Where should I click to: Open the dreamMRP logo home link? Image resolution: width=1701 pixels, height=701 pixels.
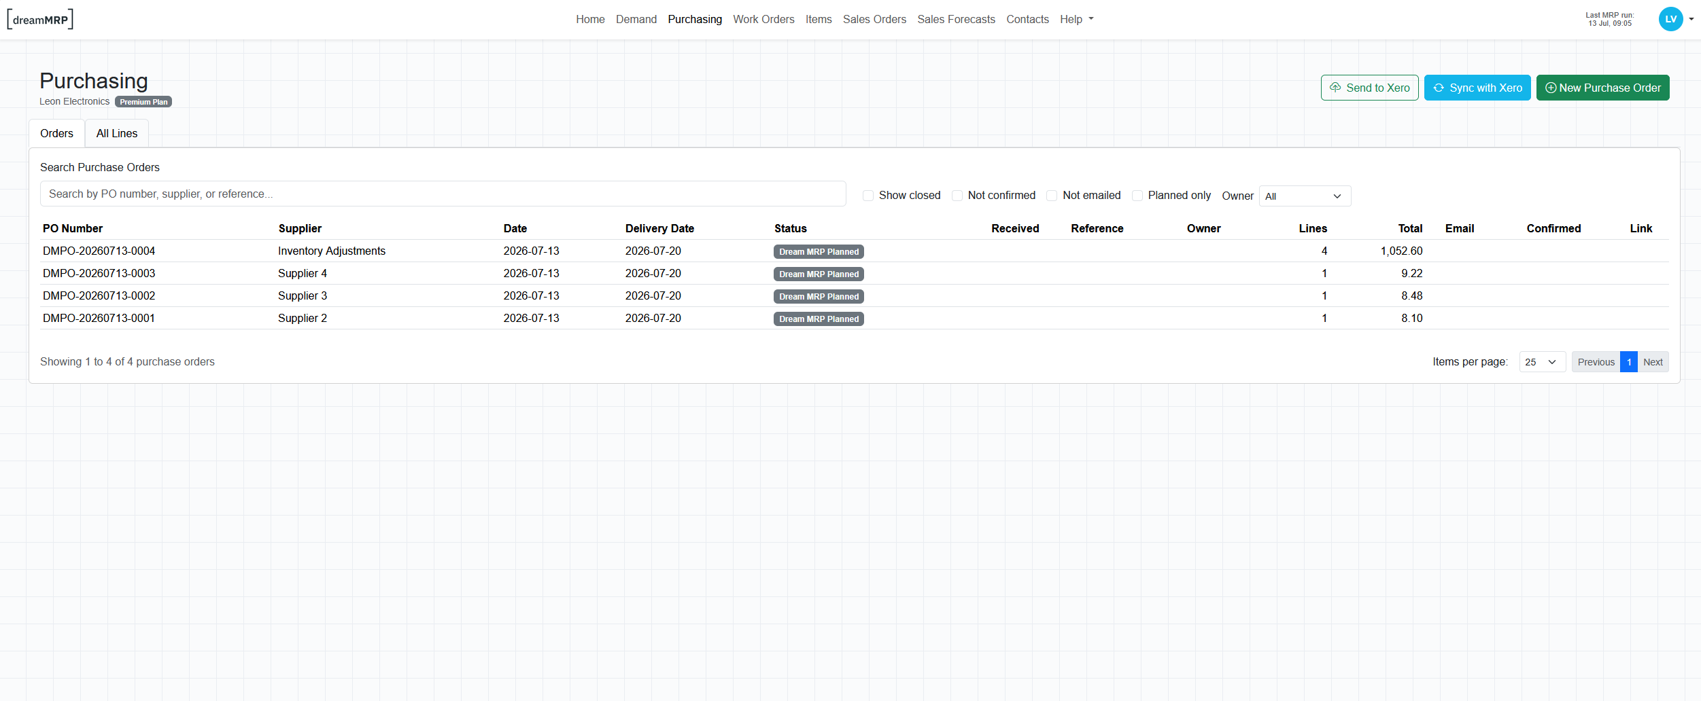click(x=40, y=19)
